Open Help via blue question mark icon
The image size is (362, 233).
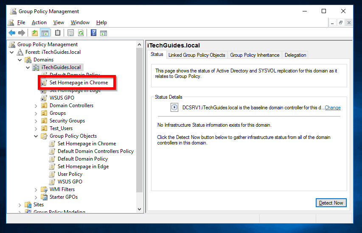coord(93,33)
